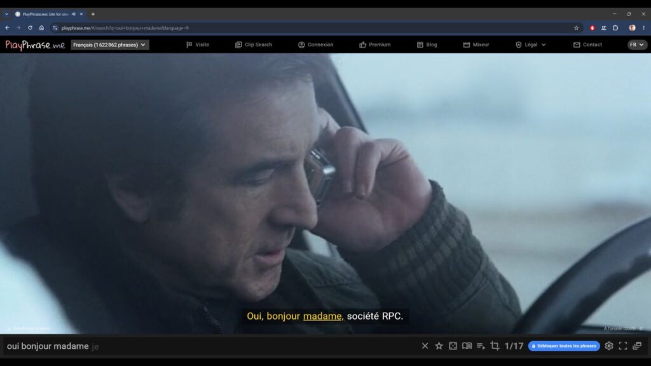Open player settings gear icon
Viewport: 651px width, 366px height.
[608, 346]
